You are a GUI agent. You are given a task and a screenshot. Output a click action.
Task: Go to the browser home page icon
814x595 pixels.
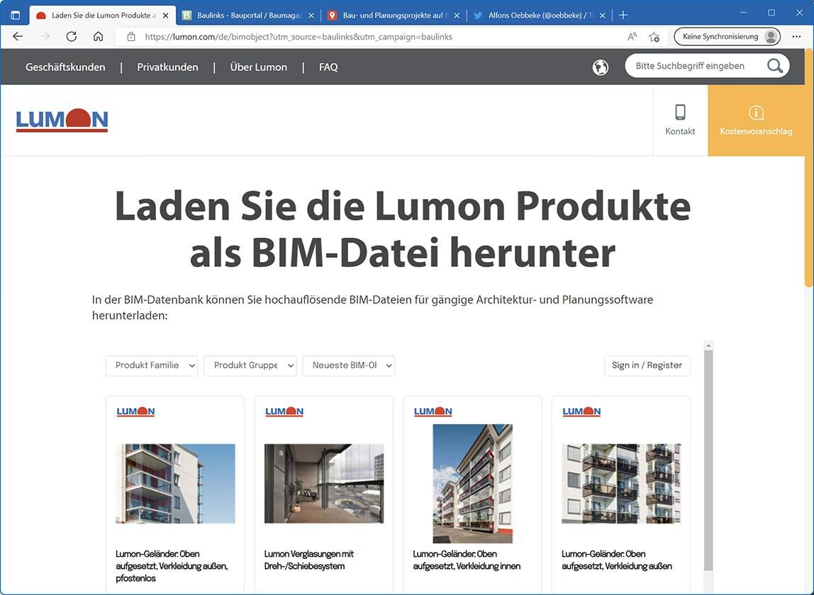[98, 36]
